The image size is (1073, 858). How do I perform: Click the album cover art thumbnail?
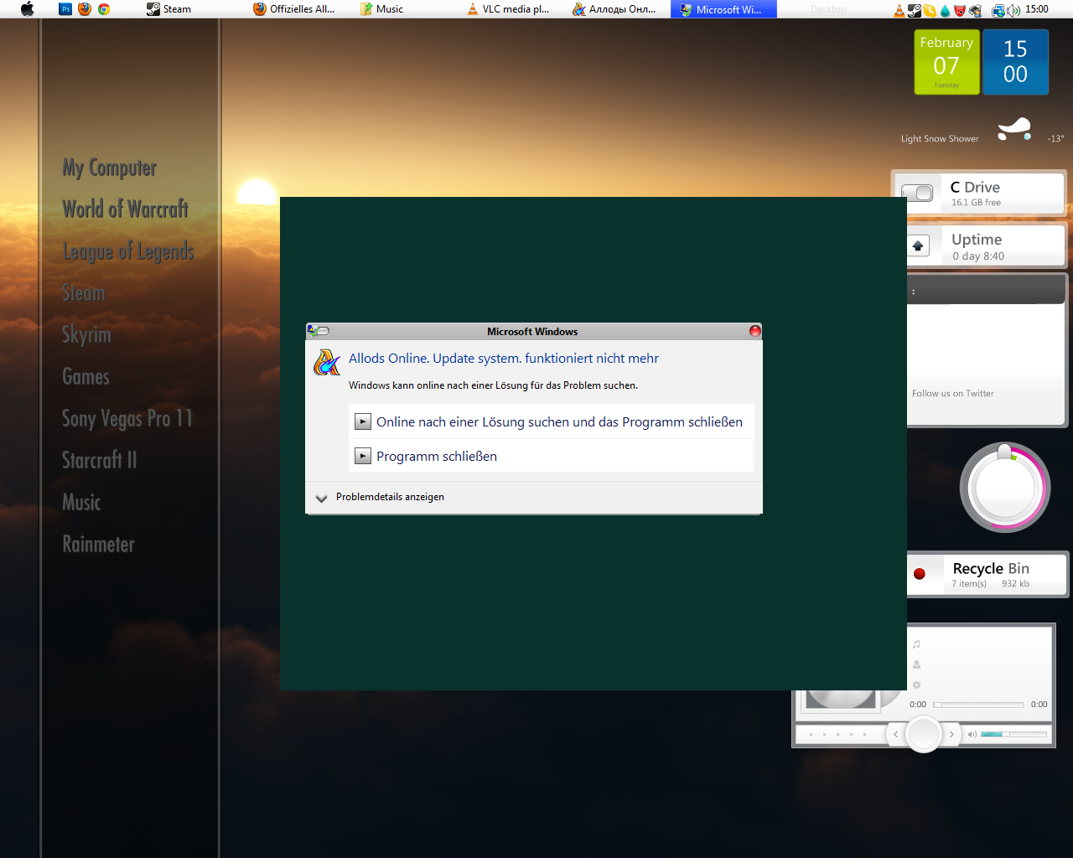(x=841, y=700)
